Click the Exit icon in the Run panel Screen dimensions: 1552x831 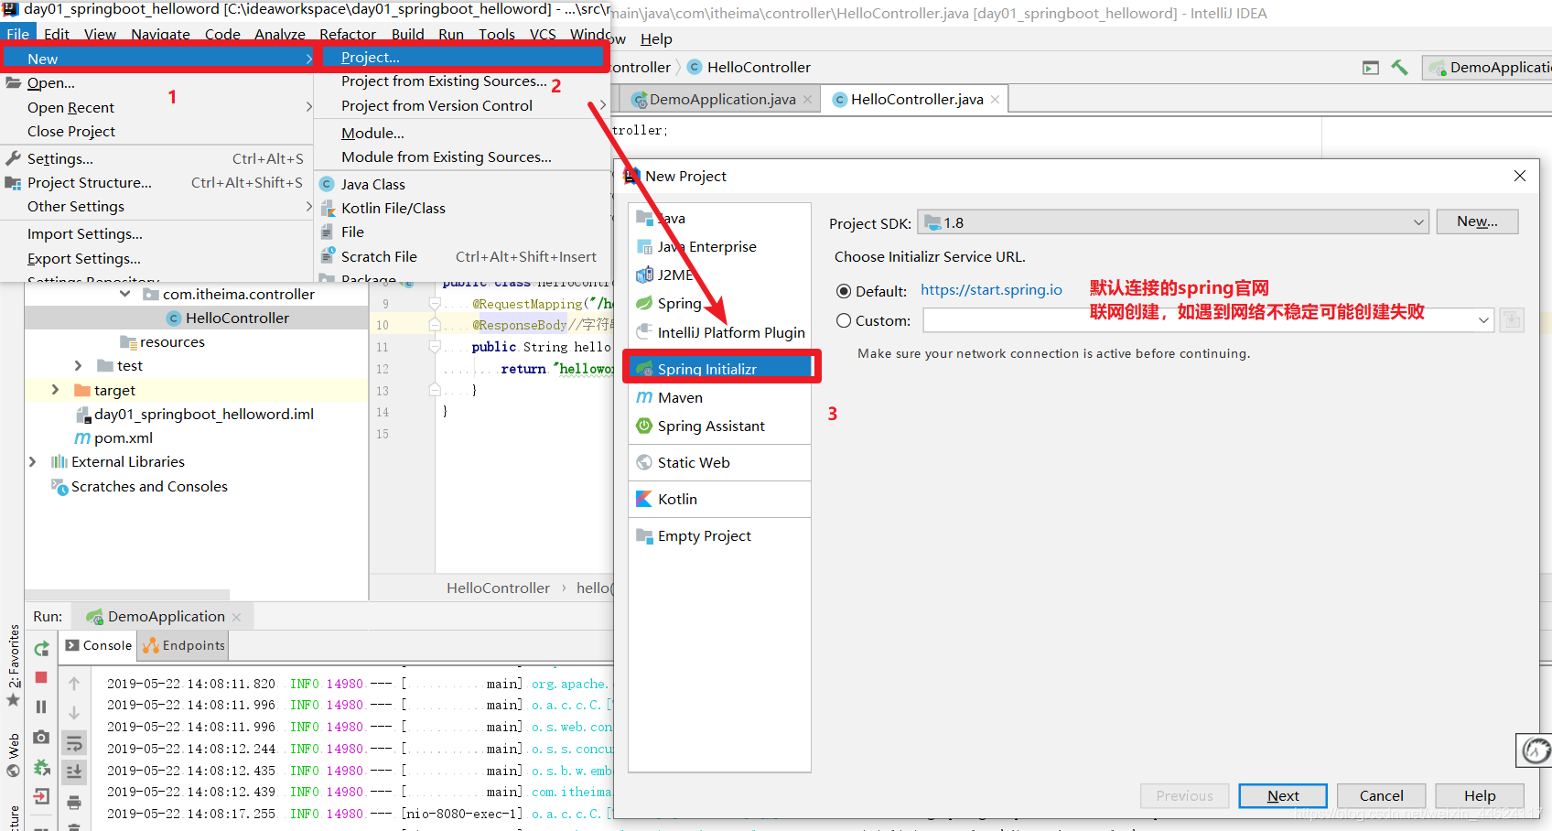(41, 796)
